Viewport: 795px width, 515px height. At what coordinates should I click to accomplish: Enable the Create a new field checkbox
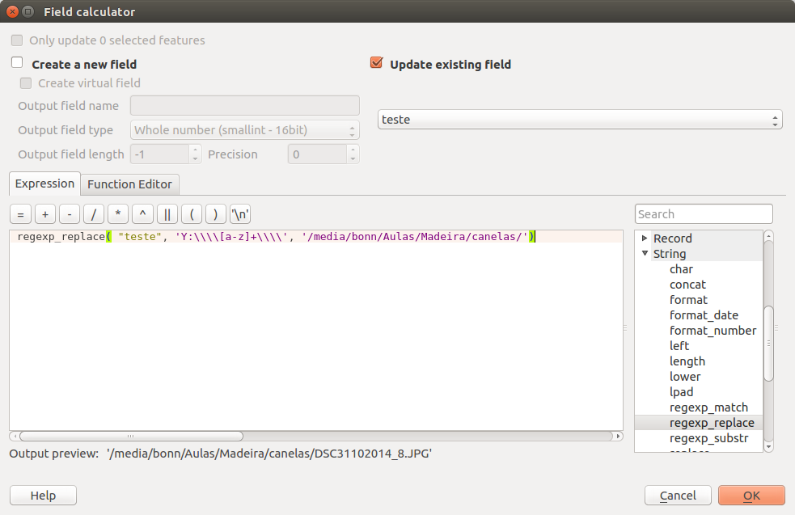[17, 63]
